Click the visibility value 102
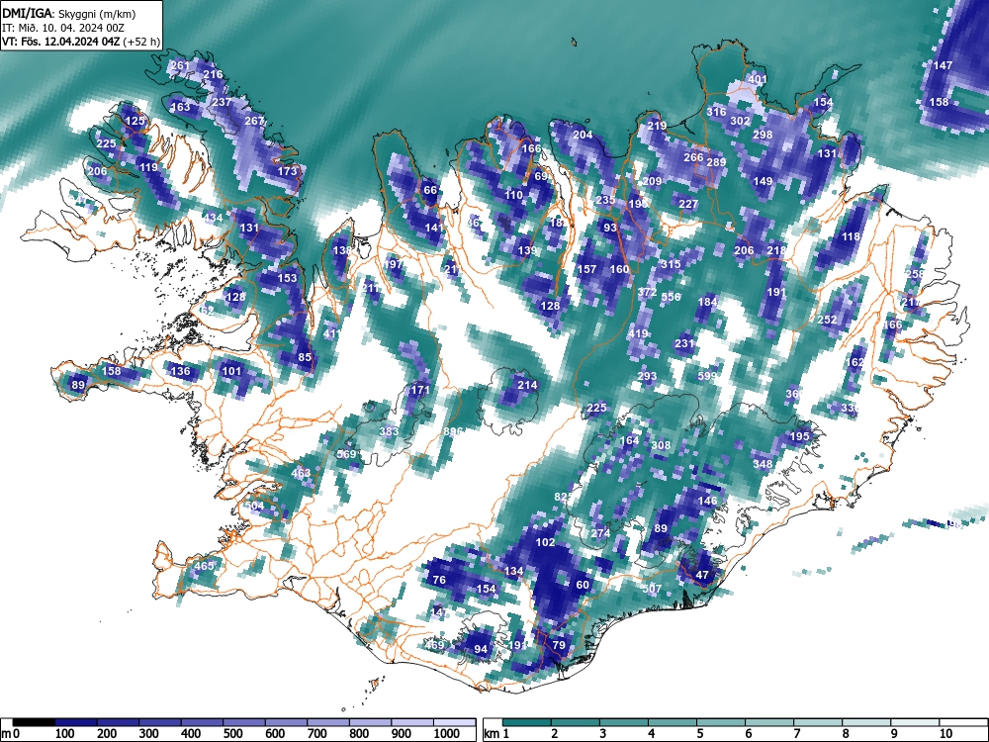 (x=546, y=542)
